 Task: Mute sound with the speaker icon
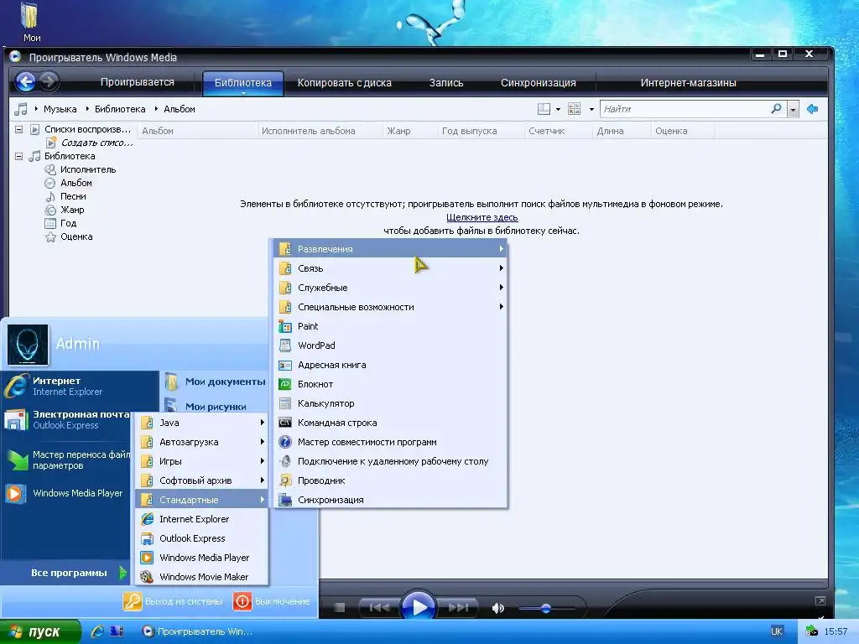click(497, 608)
